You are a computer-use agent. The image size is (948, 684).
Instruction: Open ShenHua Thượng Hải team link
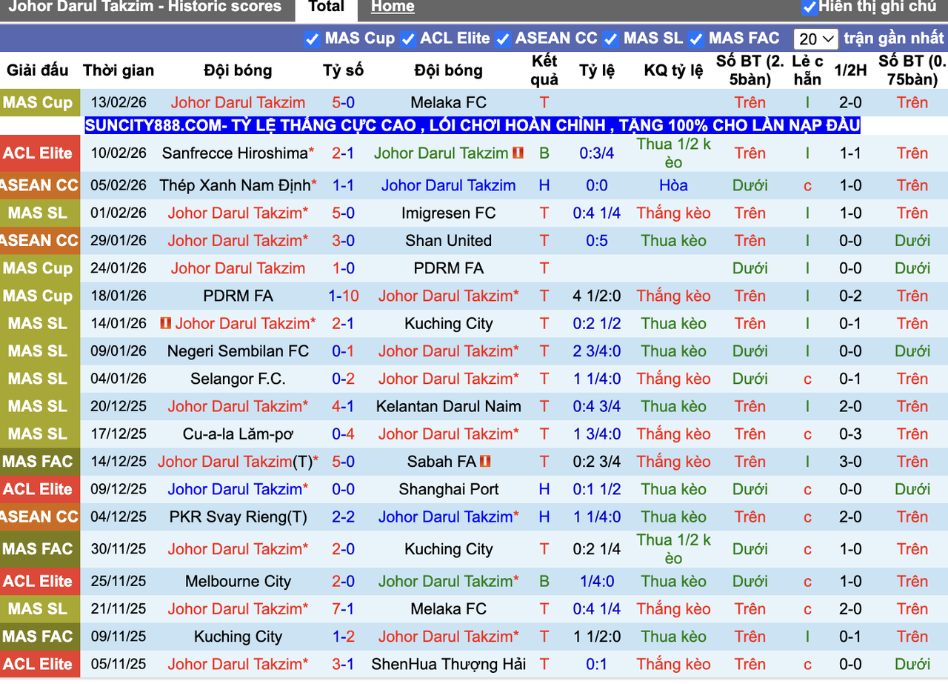(449, 664)
